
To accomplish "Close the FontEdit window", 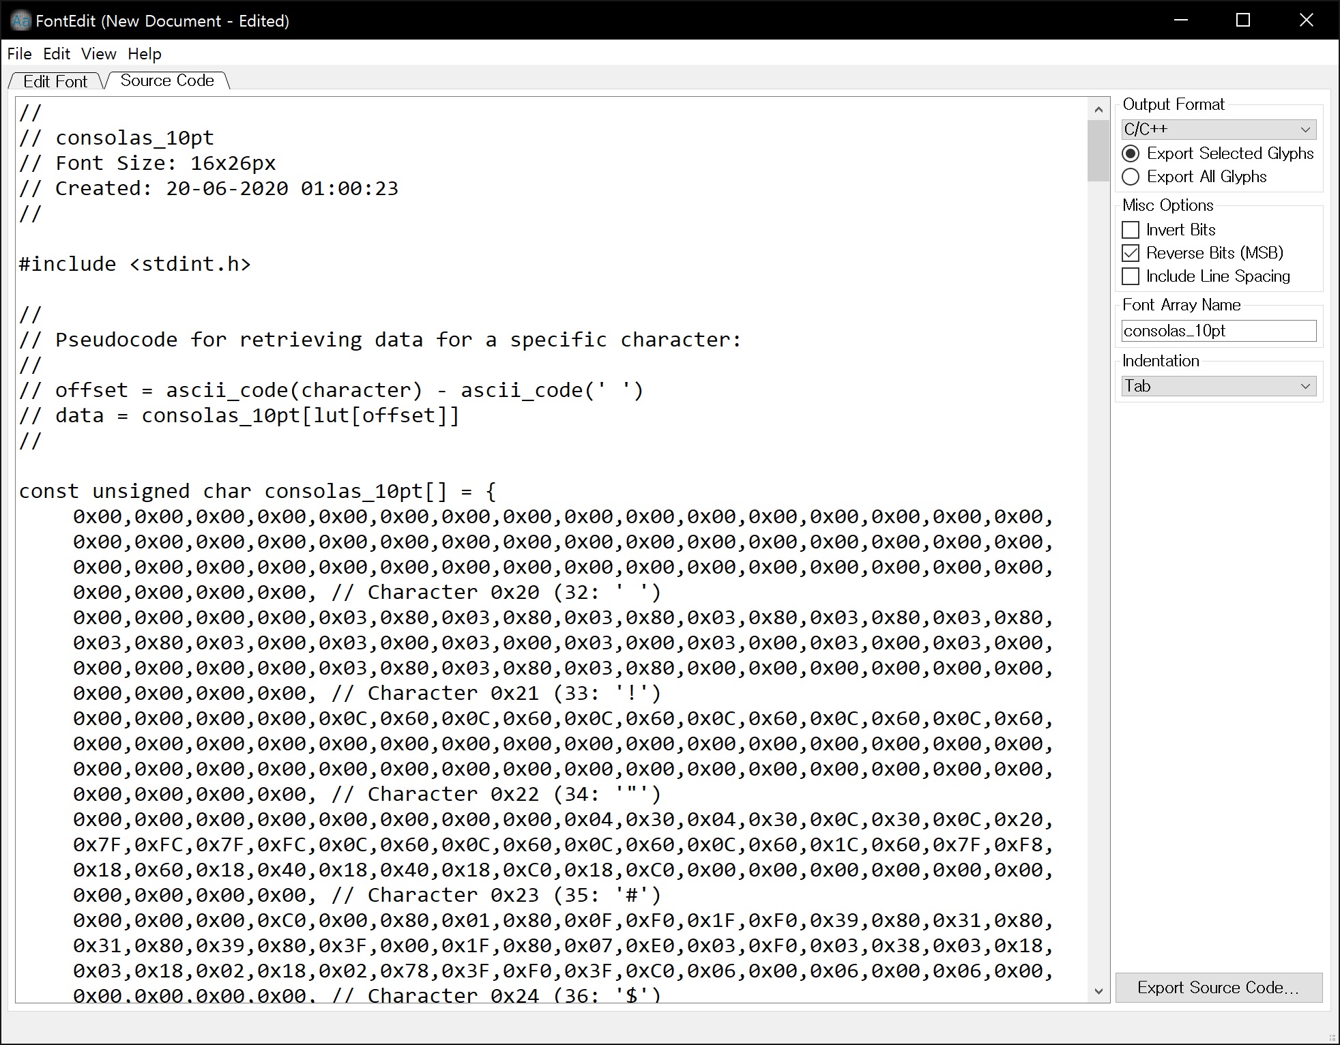I will coord(1306,20).
